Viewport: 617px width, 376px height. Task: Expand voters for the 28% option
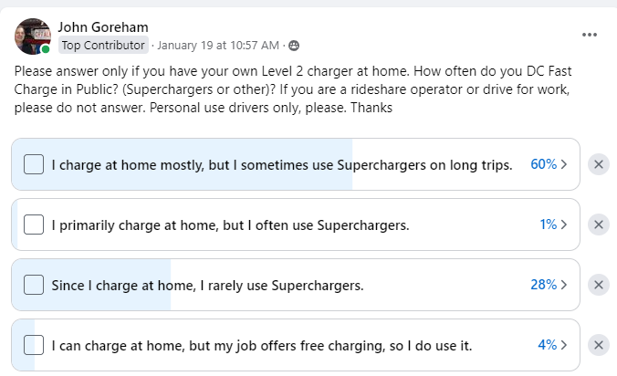pyautogui.click(x=549, y=285)
